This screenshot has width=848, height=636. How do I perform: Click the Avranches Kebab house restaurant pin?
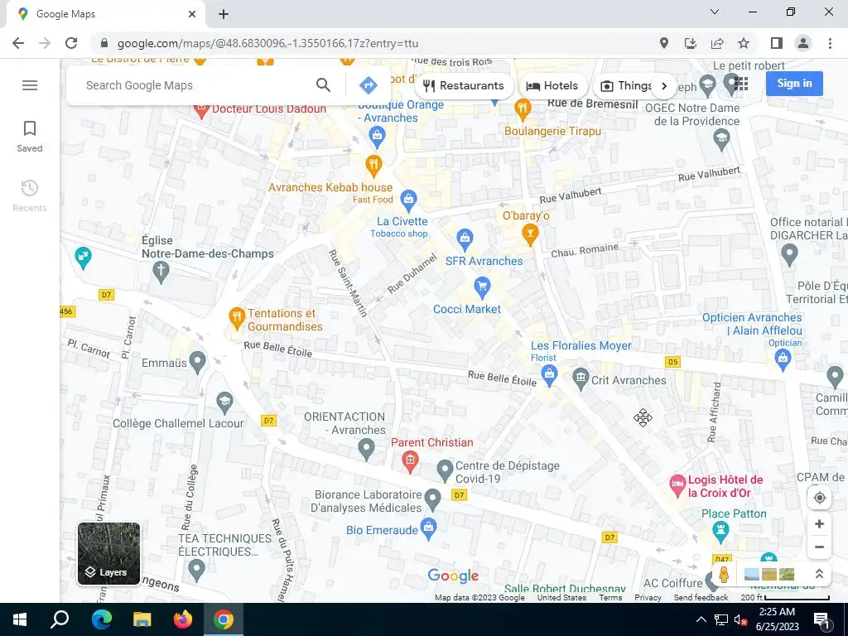373,166
